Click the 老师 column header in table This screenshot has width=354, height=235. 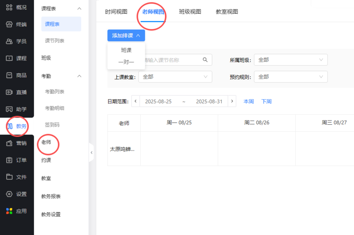(x=124, y=123)
